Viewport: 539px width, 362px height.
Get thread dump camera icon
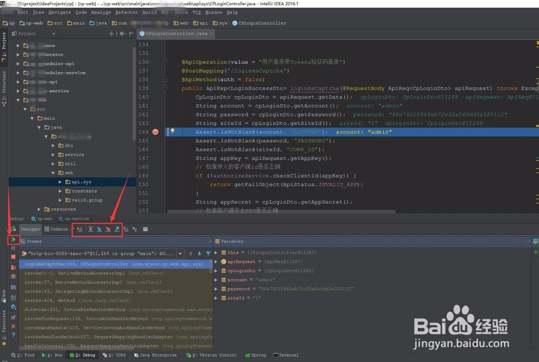(x=13, y=287)
